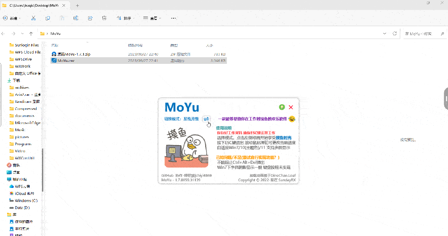The image size is (448, 236).
Task: Click the sidebar vertical scrollbar
Action: point(42,170)
